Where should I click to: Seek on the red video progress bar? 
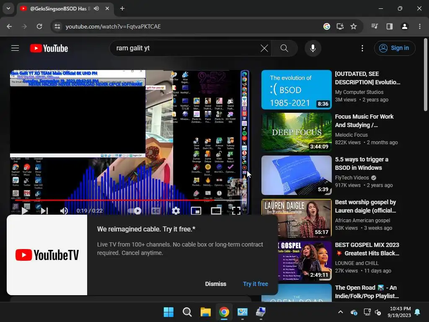point(129,200)
